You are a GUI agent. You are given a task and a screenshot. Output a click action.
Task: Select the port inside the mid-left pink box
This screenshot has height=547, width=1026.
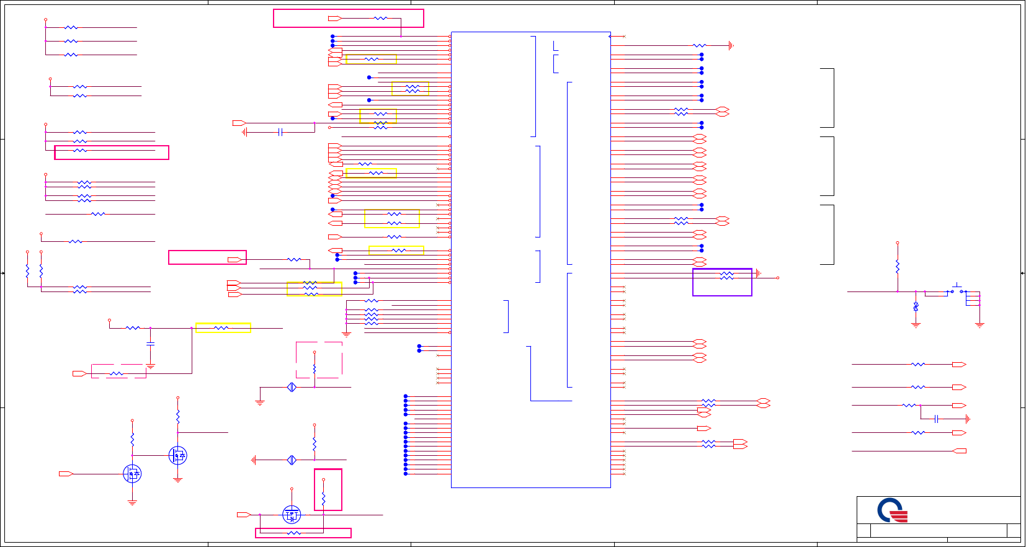tap(234, 260)
